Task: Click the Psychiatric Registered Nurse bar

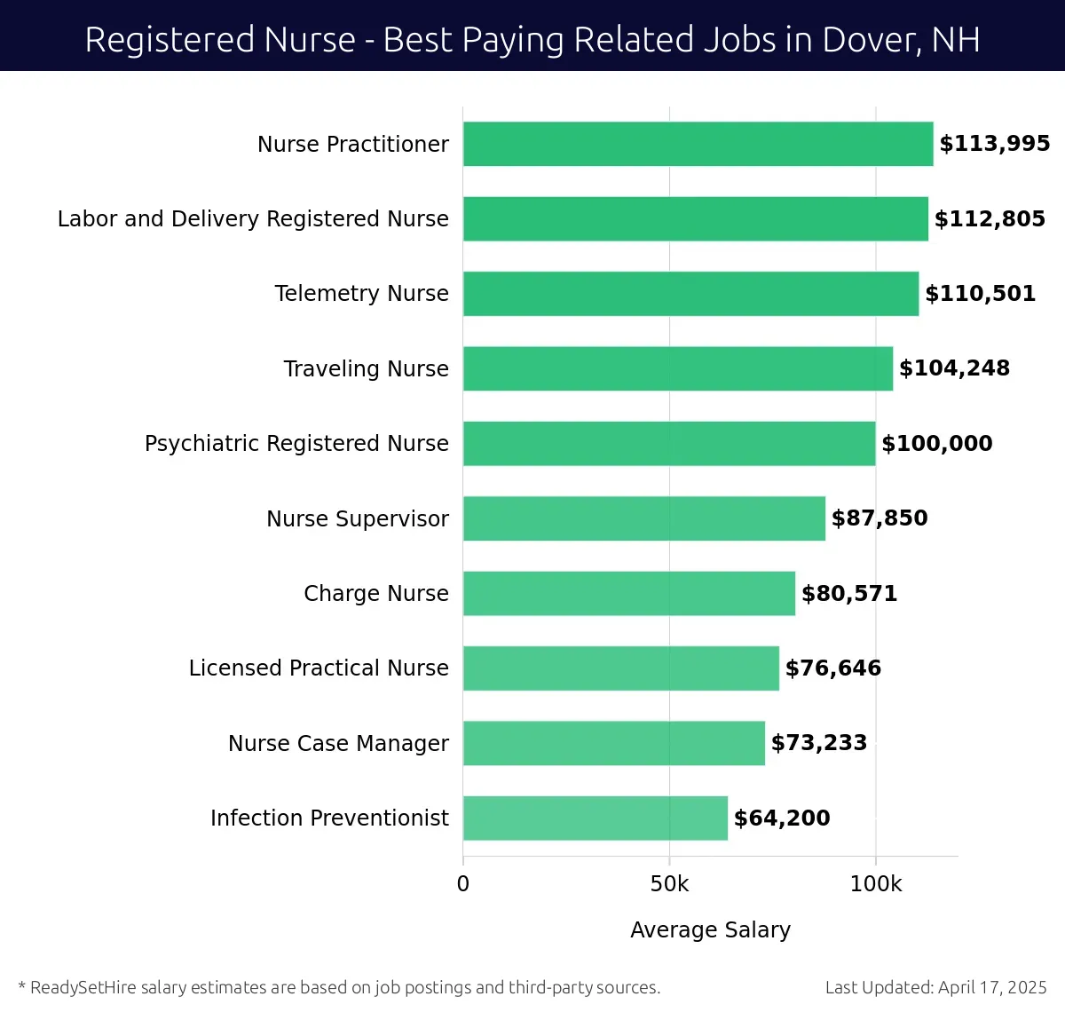Action: [669, 444]
